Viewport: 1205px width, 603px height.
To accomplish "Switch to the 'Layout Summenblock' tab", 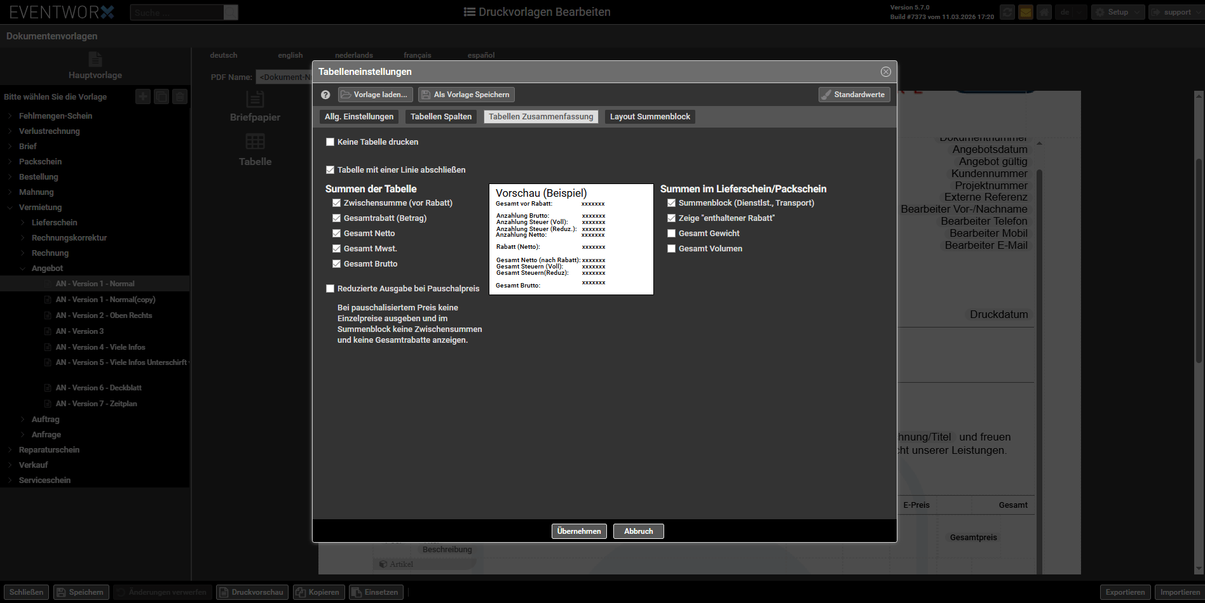I will coord(650,117).
